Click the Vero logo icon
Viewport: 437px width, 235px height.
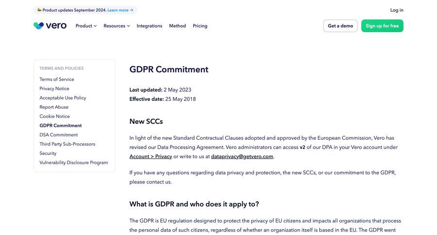[x=38, y=26]
